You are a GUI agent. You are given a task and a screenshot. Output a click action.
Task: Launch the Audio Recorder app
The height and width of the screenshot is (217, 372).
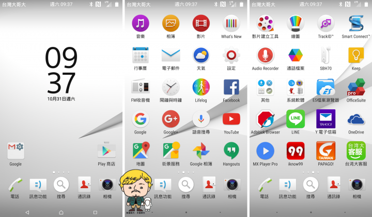coord(265,55)
